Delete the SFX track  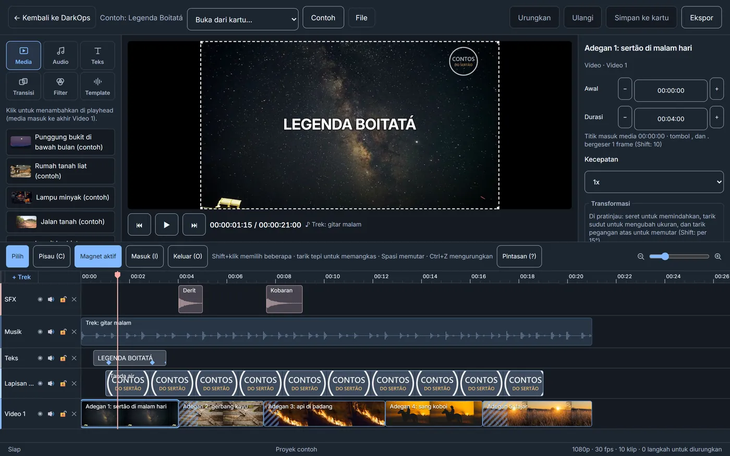[74, 300]
